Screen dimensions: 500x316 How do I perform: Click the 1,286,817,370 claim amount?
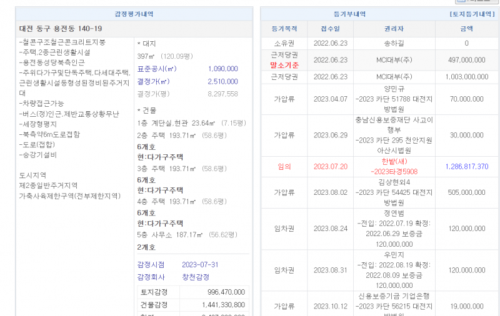467,167
